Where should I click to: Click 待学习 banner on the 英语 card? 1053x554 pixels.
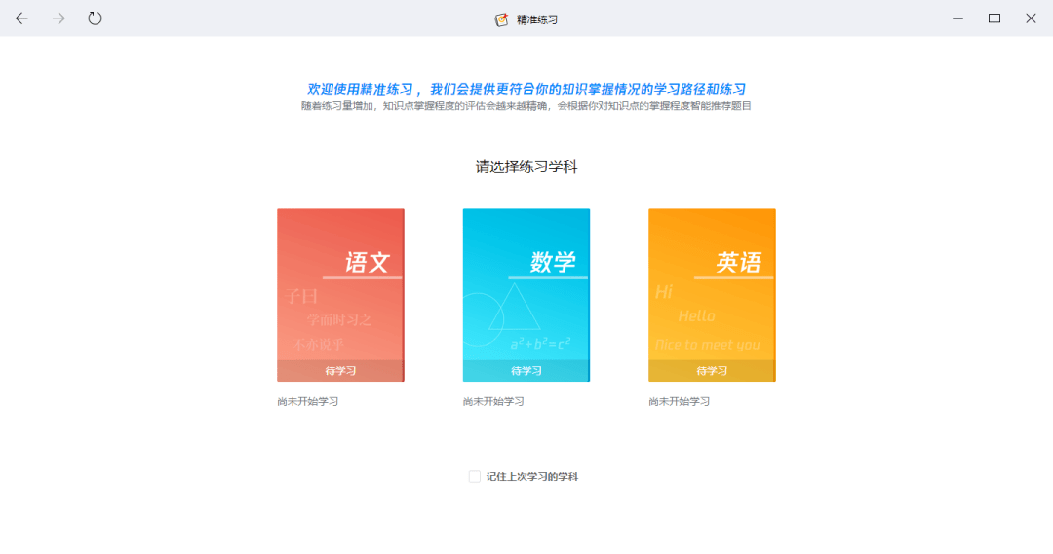712,371
